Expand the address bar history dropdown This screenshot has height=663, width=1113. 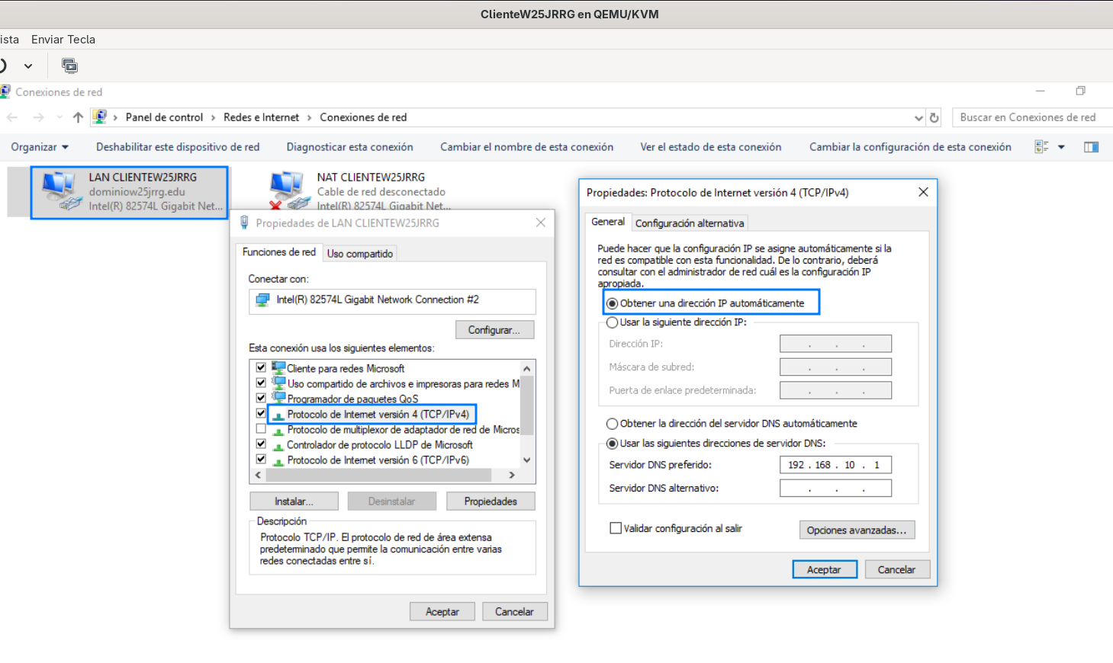(x=918, y=117)
